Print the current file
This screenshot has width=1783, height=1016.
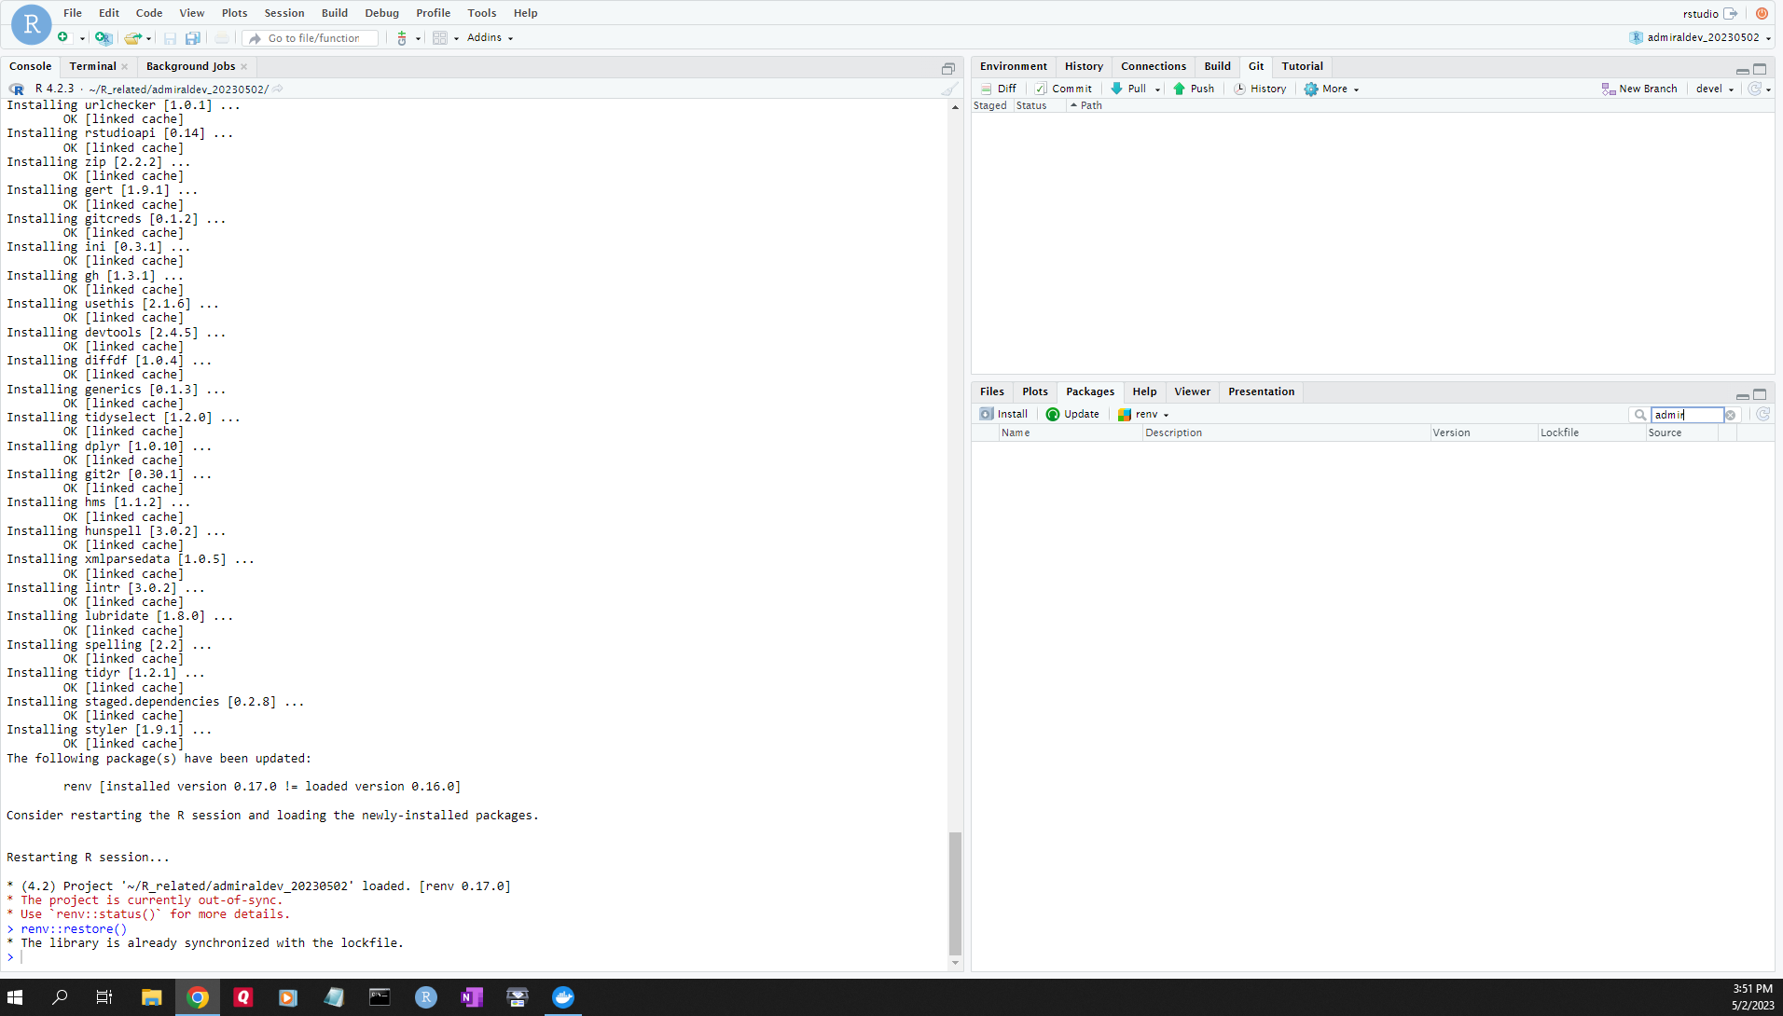(221, 38)
